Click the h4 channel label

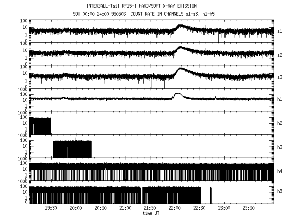tap(280, 171)
